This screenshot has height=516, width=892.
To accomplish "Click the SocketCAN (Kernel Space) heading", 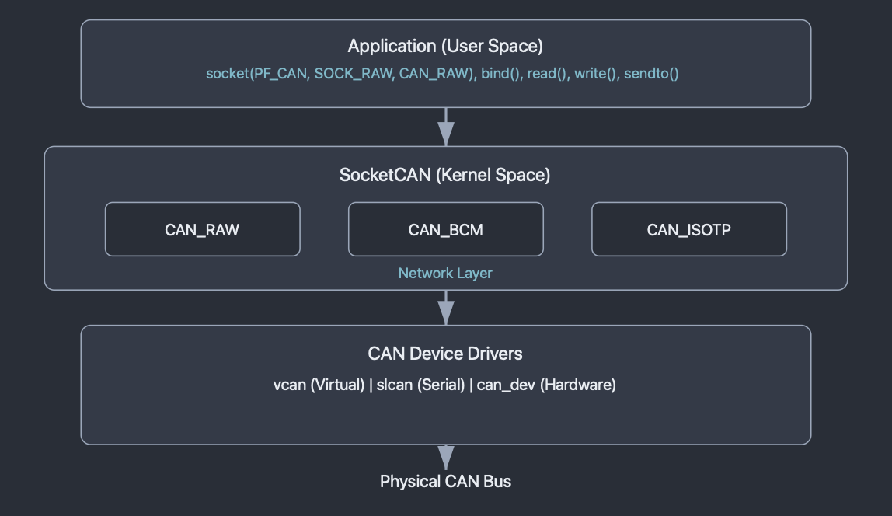I will (445, 175).
